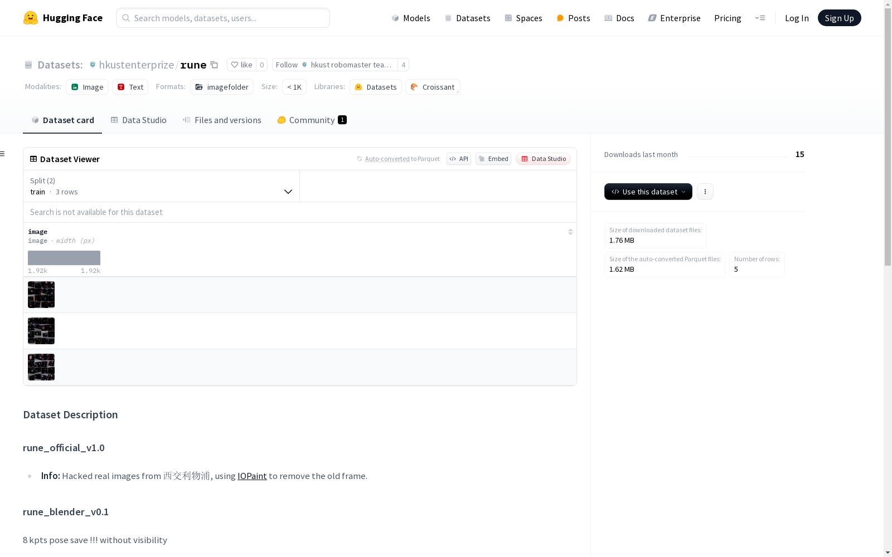This screenshot has width=892, height=557.
Task: Switch to the Dataset card tab
Action: pos(62,120)
